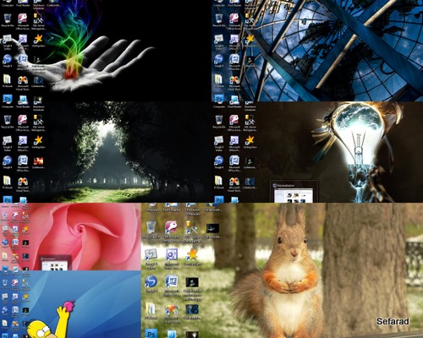Open SnagIt 9 Editor on flaming hand desktop
The width and height of the screenshot is (423, 338).
coord(8,40)
